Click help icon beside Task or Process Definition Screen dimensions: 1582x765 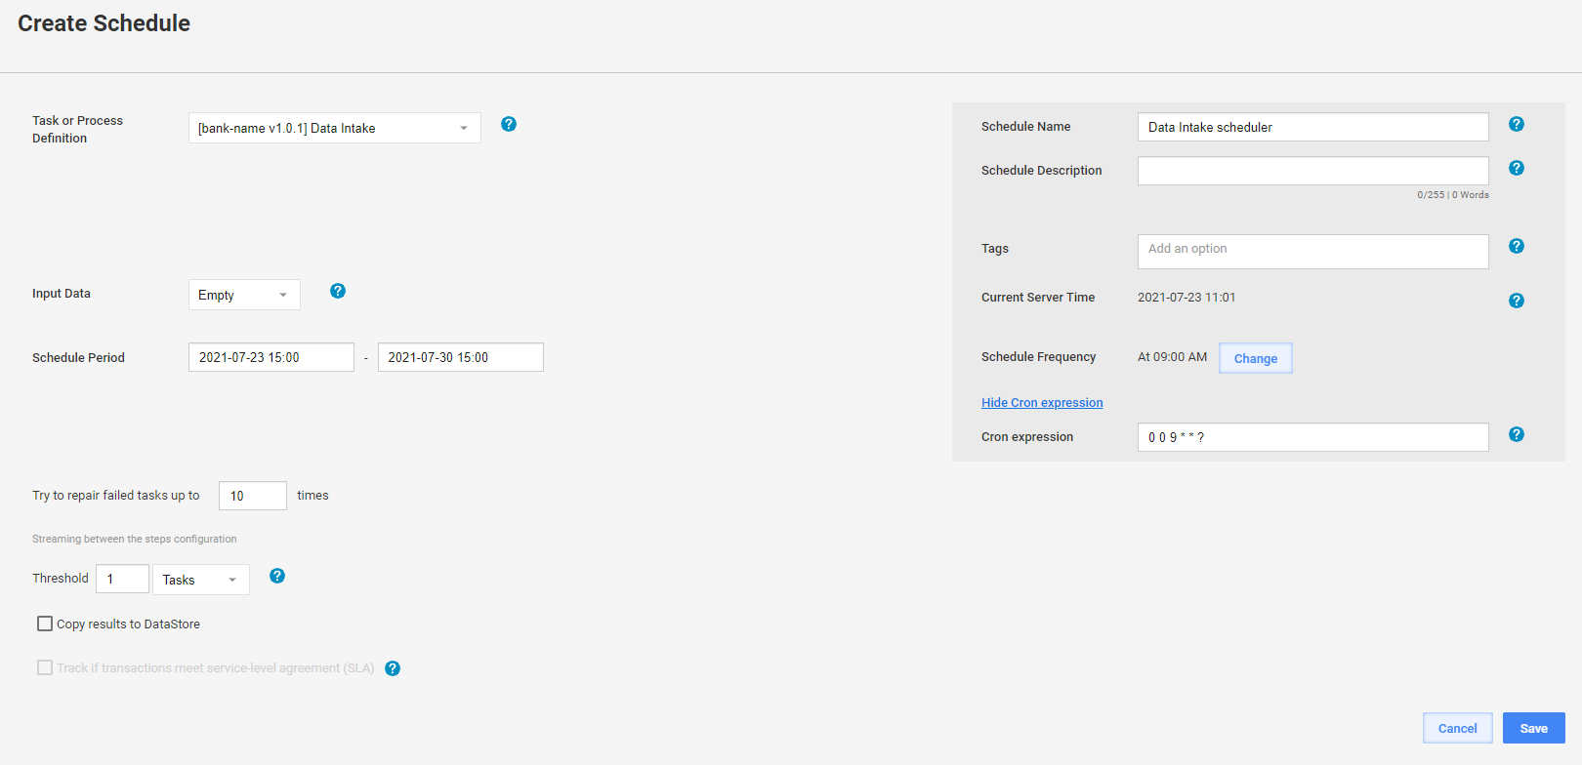(509, 124)
